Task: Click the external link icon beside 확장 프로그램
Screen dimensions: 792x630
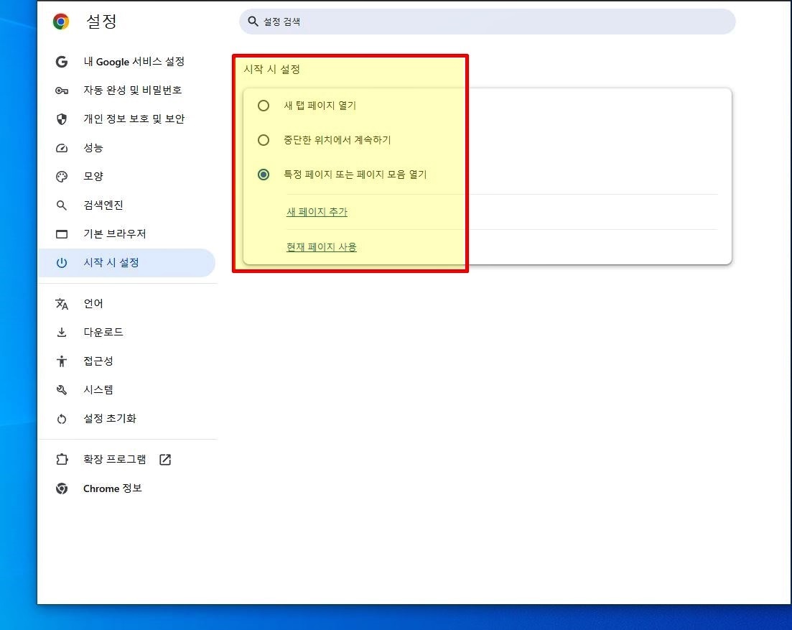Action: [165, 459]
